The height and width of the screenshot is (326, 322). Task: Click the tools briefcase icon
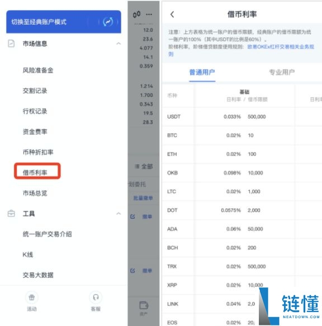pos(11,214)
